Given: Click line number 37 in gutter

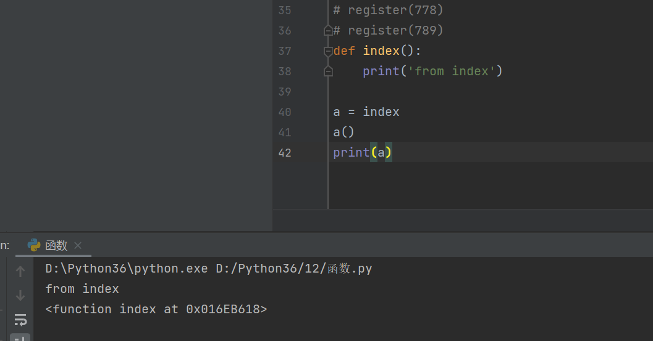Looking at the screenshot, I should [x=285, y=51].
